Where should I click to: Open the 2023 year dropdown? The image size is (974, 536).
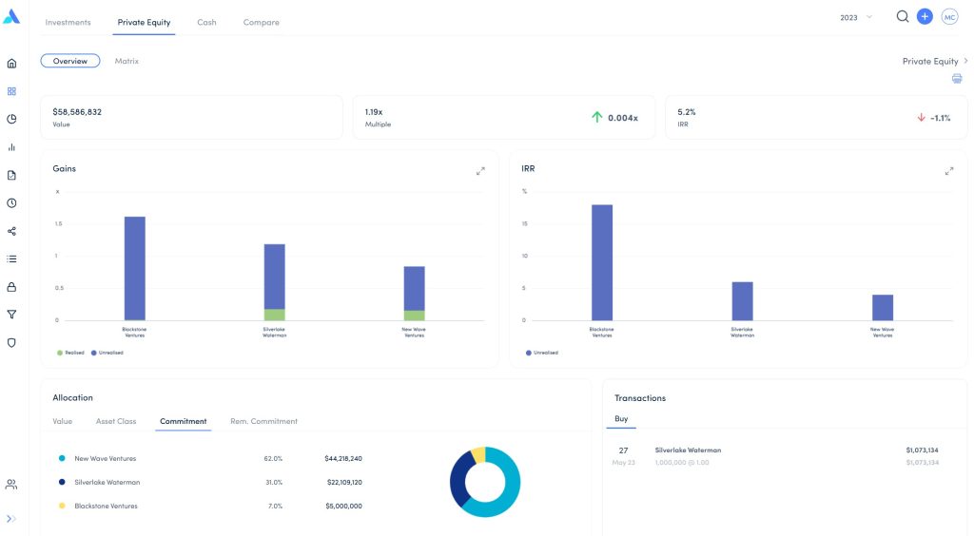(x=855, y=18)
